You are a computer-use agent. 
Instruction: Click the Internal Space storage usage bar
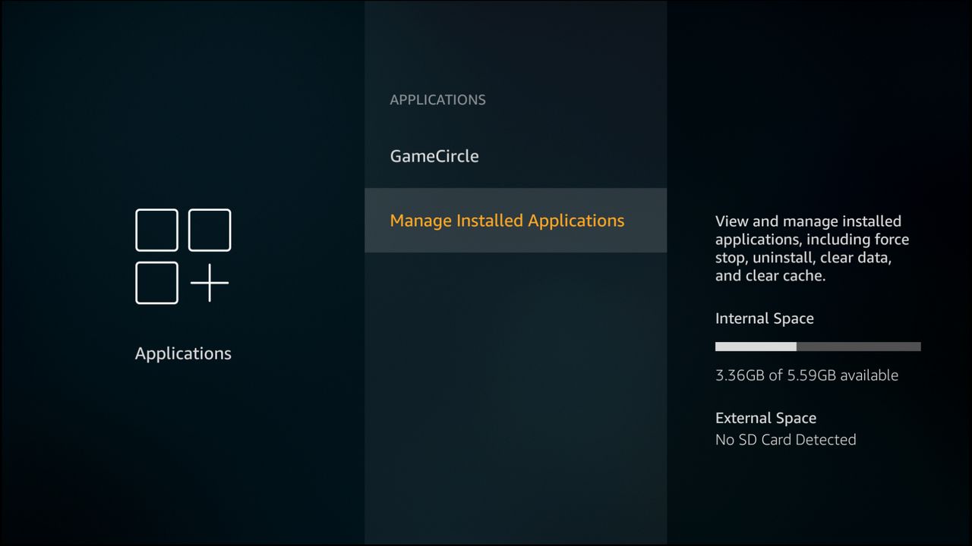coord(817,346)
